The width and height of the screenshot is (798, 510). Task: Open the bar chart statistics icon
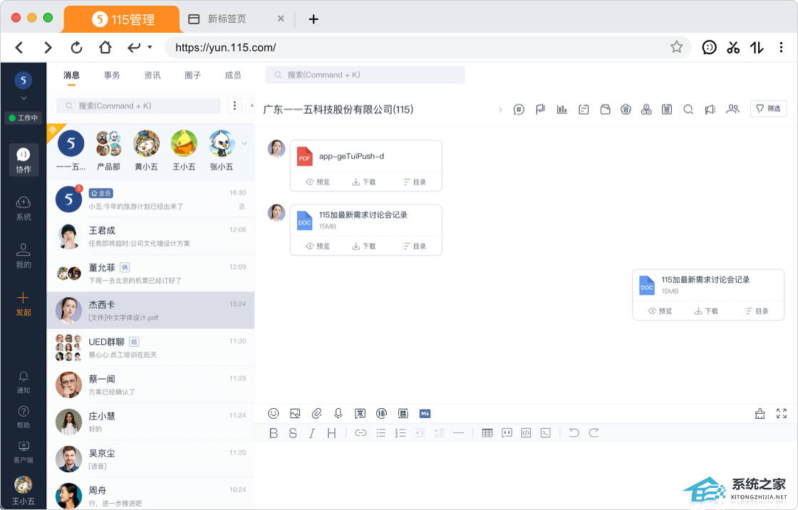coord(562,110)
